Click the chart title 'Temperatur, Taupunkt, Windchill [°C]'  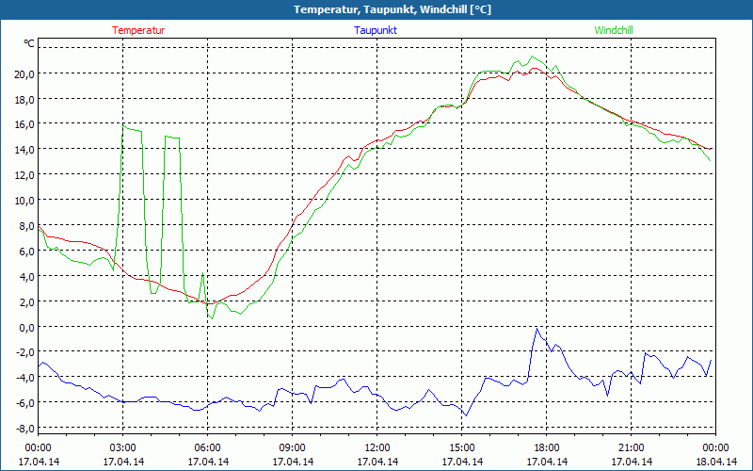pos(392,9)
